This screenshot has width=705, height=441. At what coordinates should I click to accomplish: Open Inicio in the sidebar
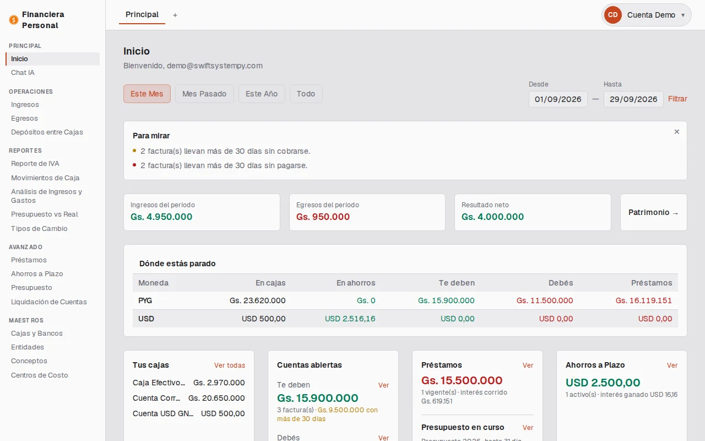(53, 59)
